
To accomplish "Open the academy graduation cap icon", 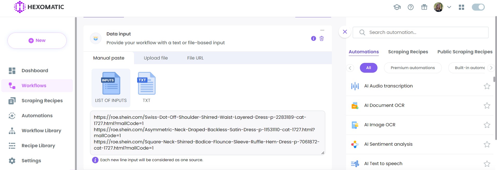I will [x=397, y=7].
